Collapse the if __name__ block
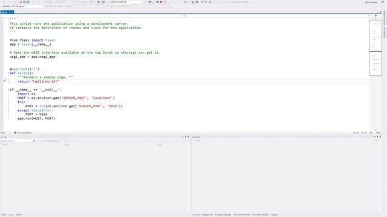387x217 pixels. point(8,90)
